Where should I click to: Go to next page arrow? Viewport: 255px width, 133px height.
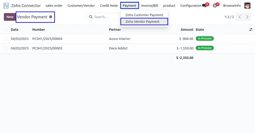tap(247, 17)
